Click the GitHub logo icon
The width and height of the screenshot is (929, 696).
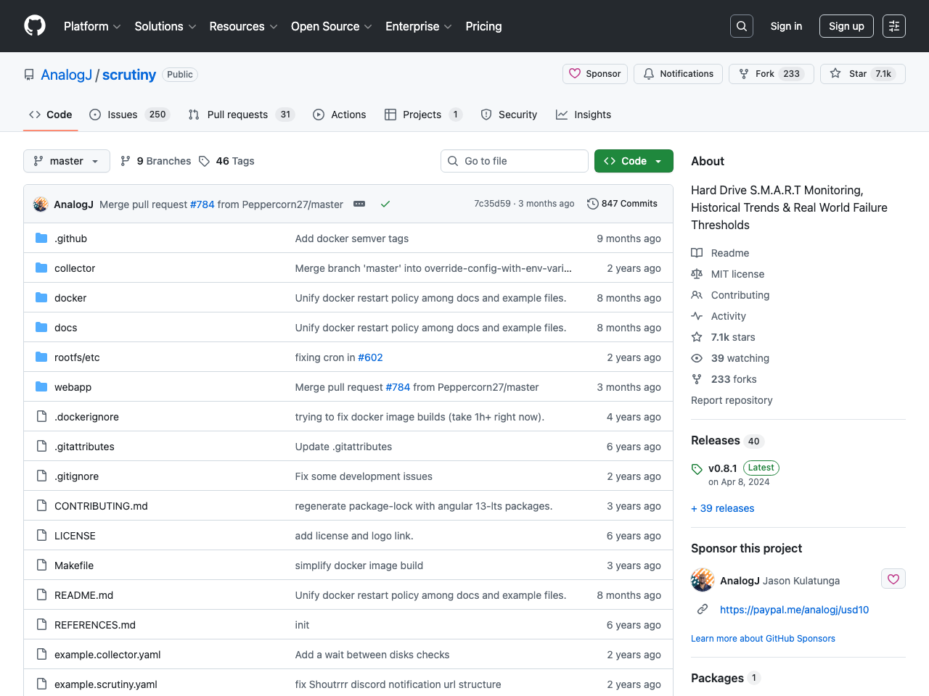click(x=35, y=26)
